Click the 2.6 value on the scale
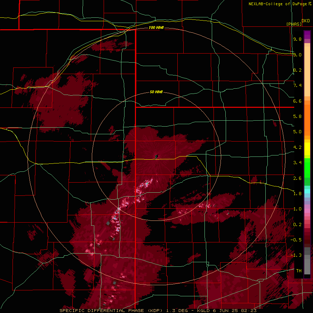 point(297,178)
